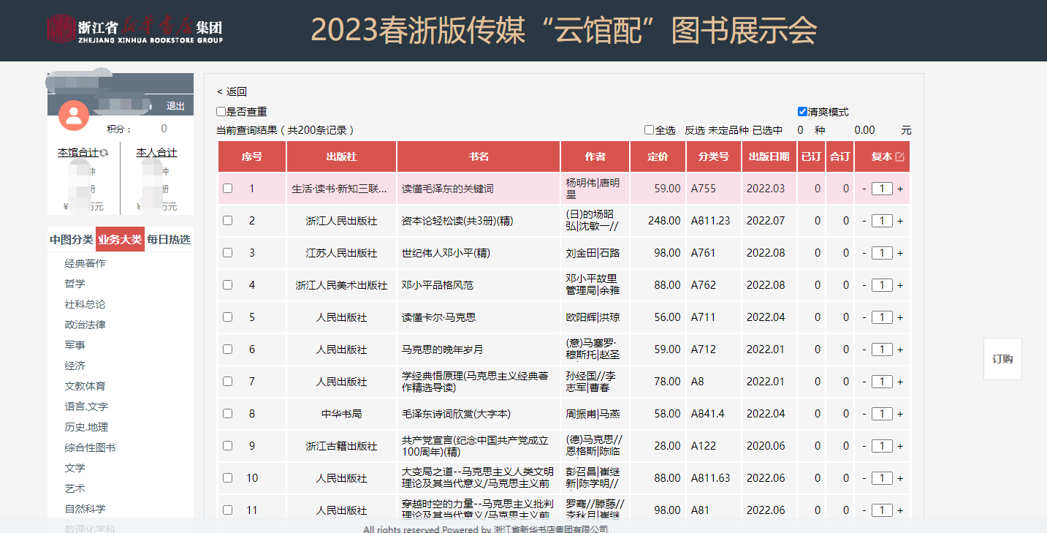The image size is (1047, 533).
Task: Click the 退出 logout link
Action: click(175, 106)
